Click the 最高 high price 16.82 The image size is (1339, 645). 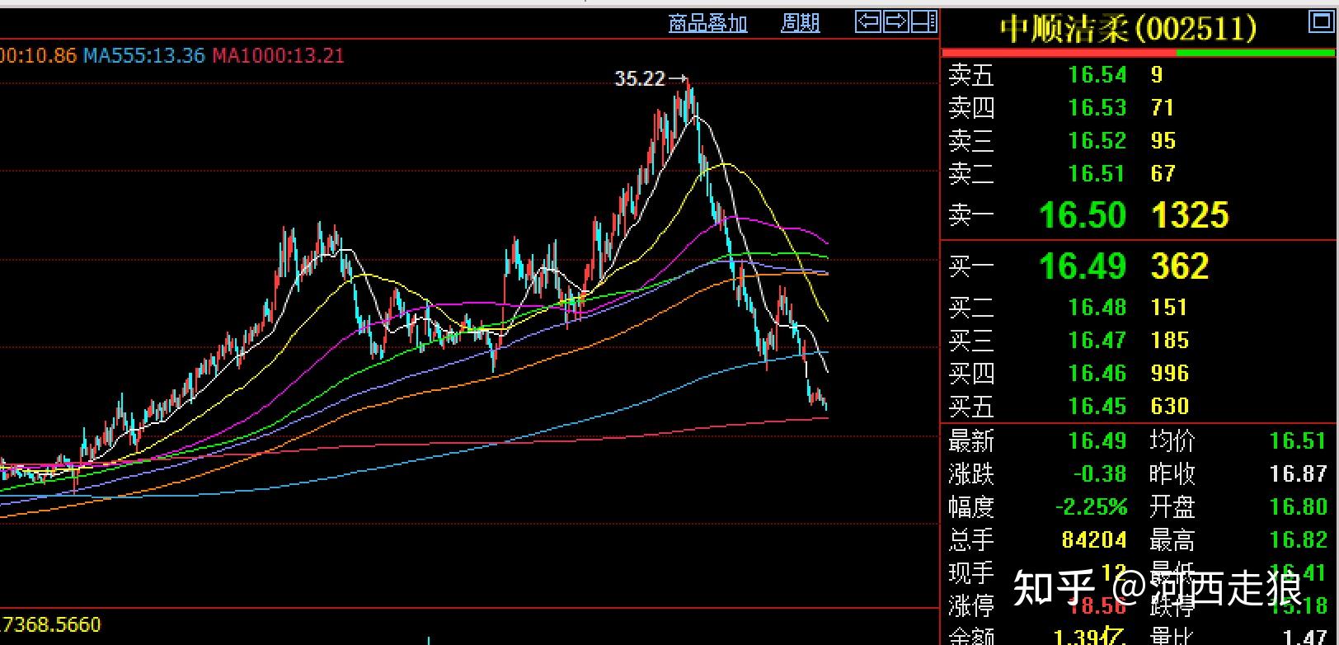1298,540
